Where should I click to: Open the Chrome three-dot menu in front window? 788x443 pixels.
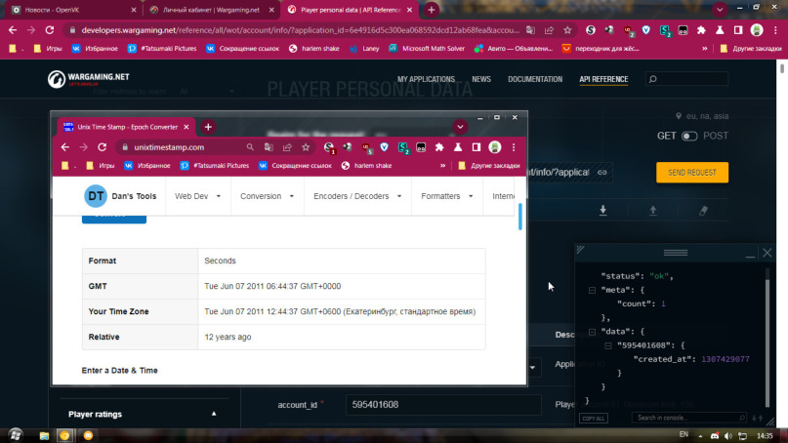[x=514, y=147]
